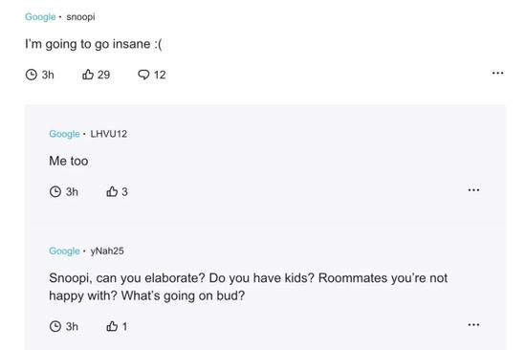
Task: Click the 12 comments count
Action: point(160,75)
